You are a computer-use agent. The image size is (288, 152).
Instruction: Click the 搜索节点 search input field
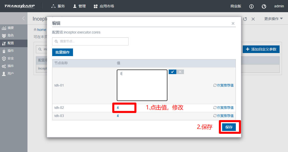[90, 41]
